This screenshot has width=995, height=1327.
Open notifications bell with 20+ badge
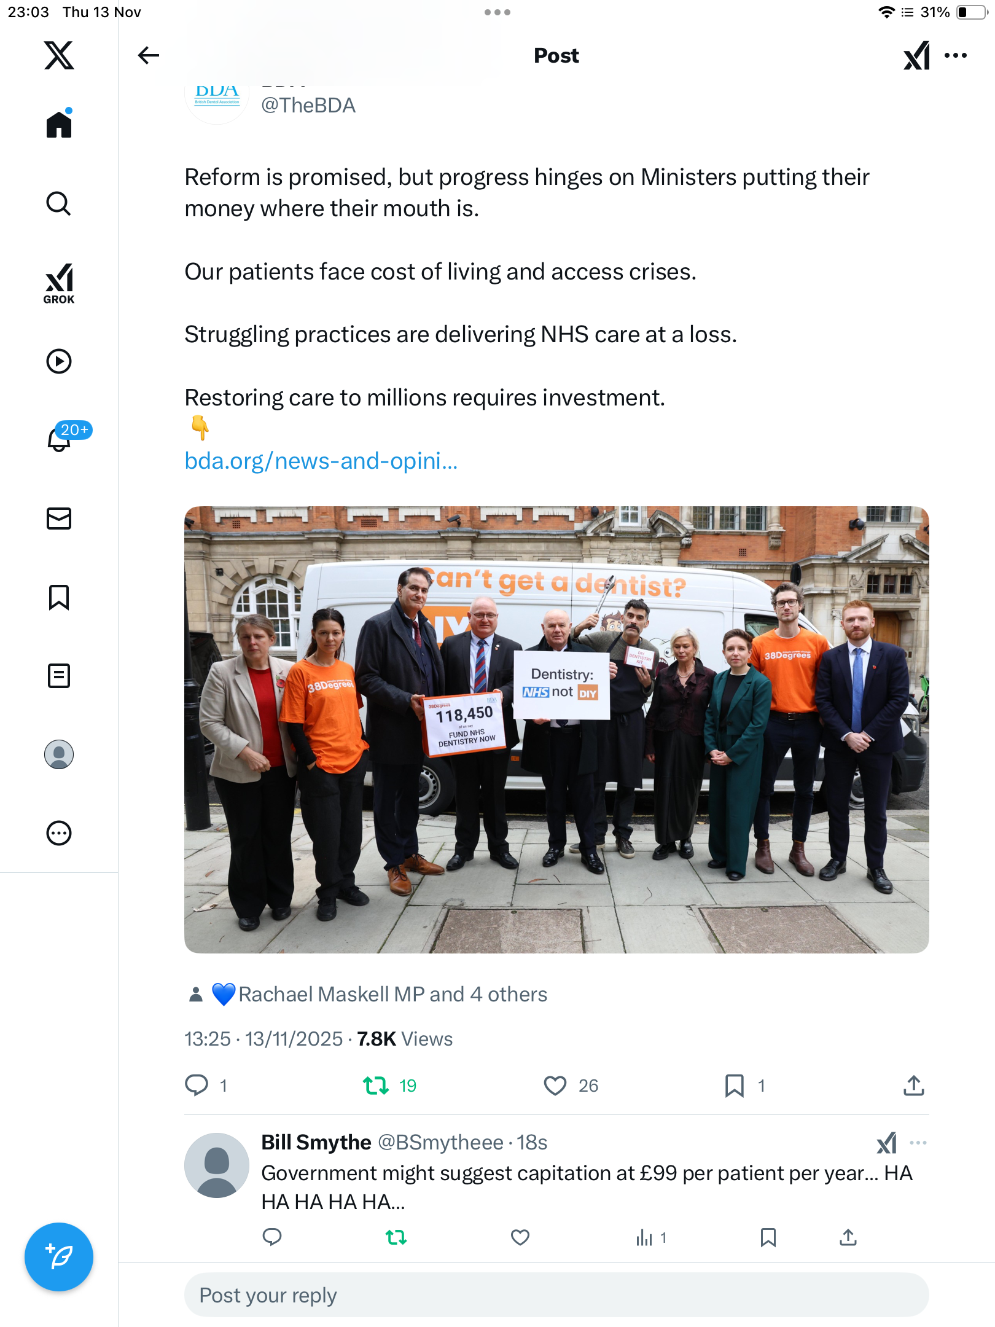pos(60,438)
